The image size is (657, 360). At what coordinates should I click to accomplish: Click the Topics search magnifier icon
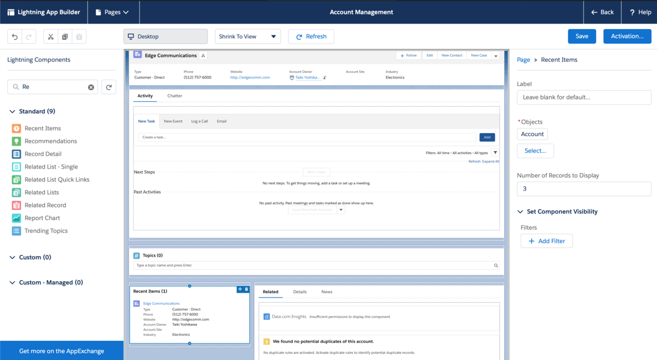click(496, 265)
